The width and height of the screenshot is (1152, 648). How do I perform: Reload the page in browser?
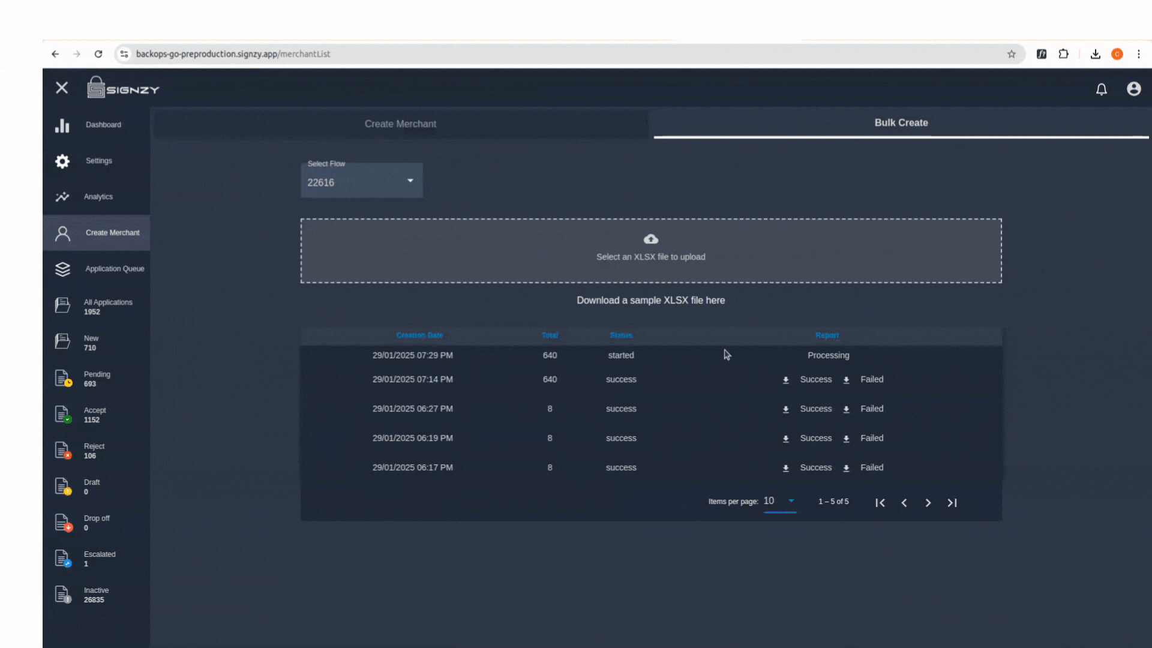pyautogui.click(x=98, y=54)
